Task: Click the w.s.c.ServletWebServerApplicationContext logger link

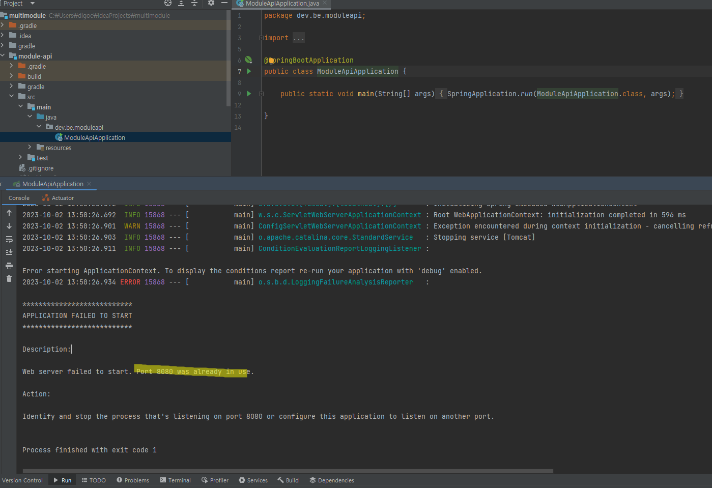Action: coord(339,215)
